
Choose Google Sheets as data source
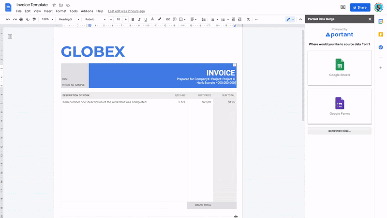[340, 68]
